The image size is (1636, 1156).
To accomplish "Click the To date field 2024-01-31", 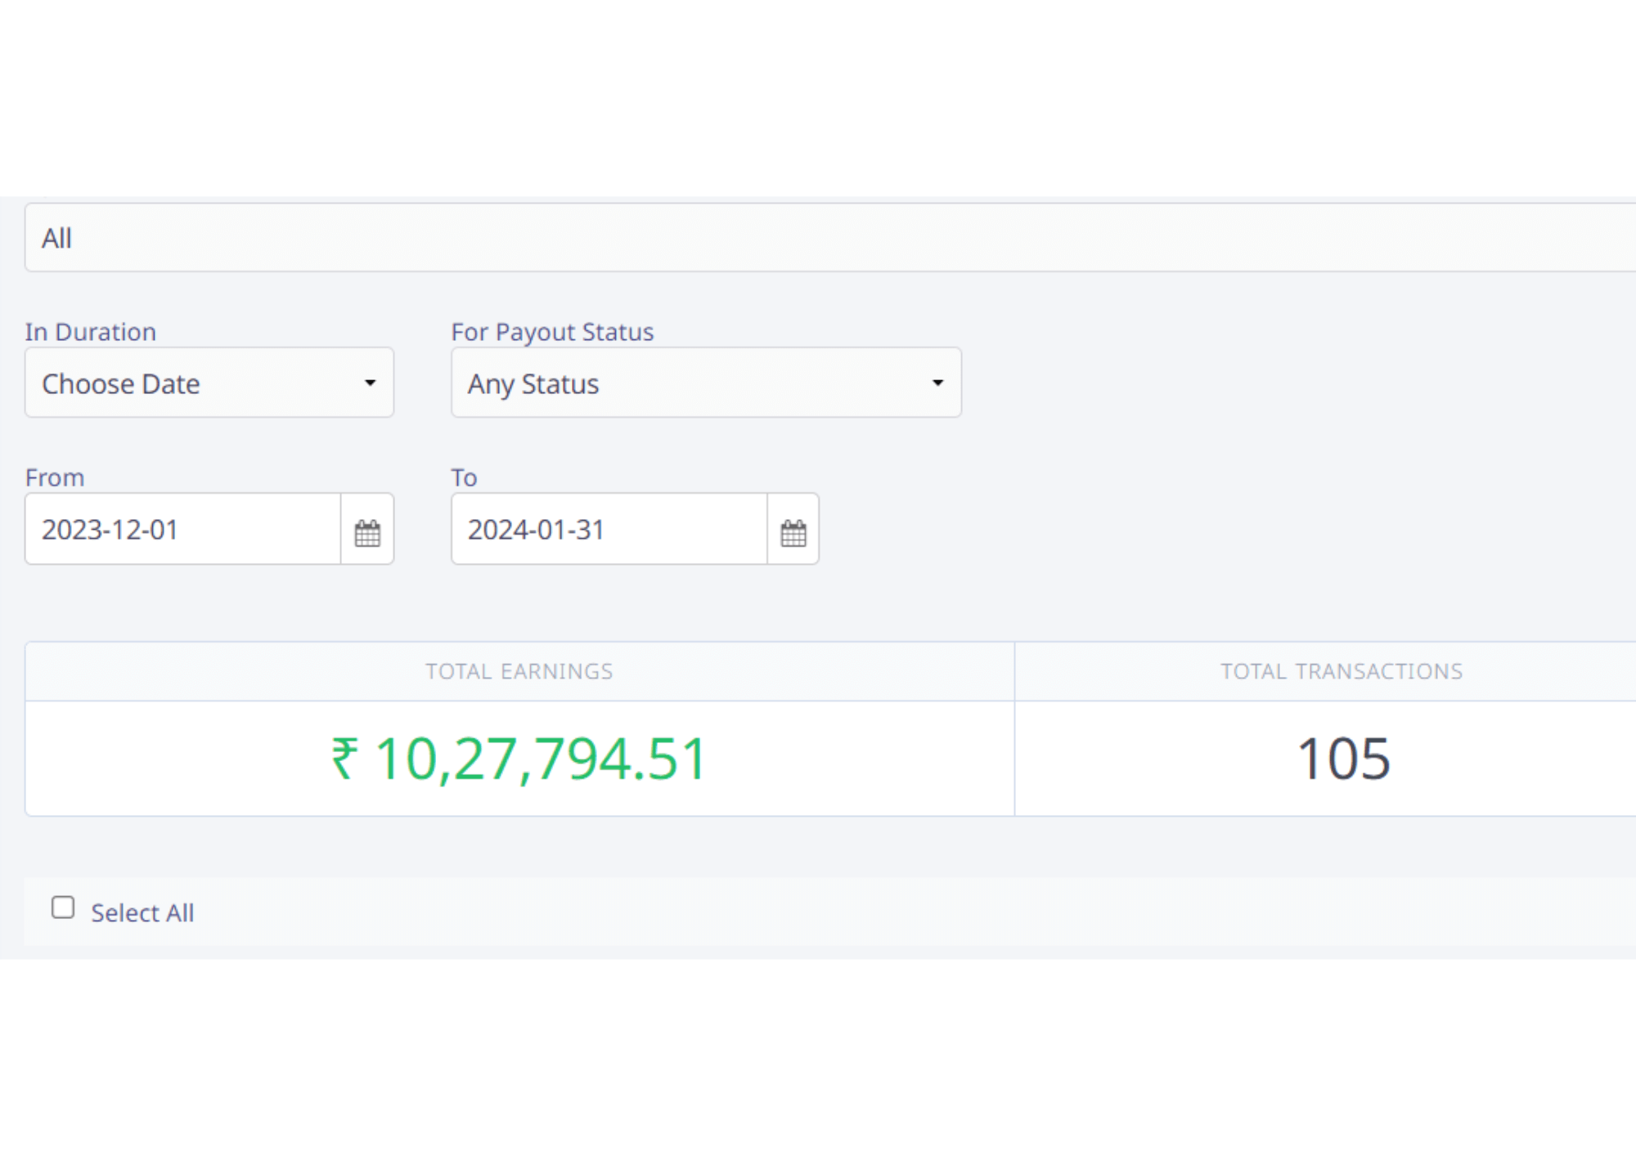I will (x=608, y=530).
